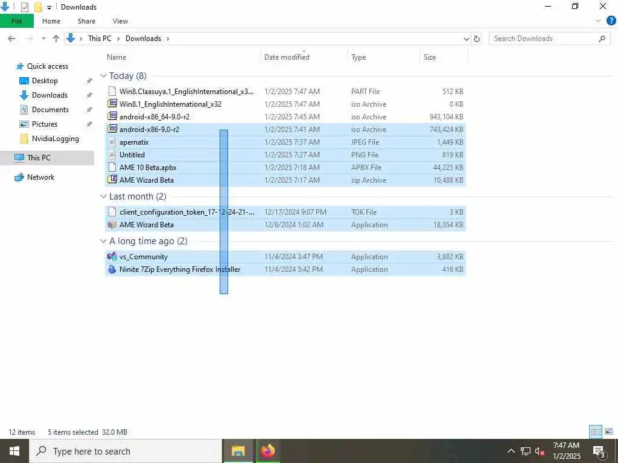Click Ninite installer file icon
The image size is (618, 463).
point(112,269)
